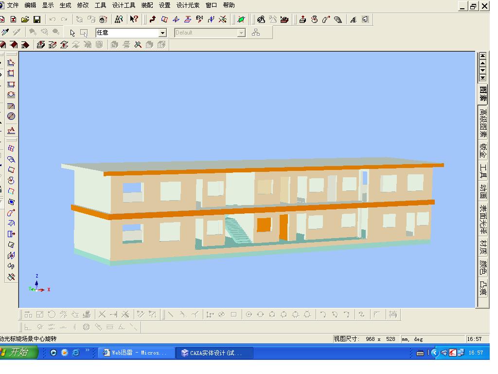The width and height of the screenshot is (498, 374).
Task: Switch to the 材质 catalog tab
Action: [x=483, y=247]
